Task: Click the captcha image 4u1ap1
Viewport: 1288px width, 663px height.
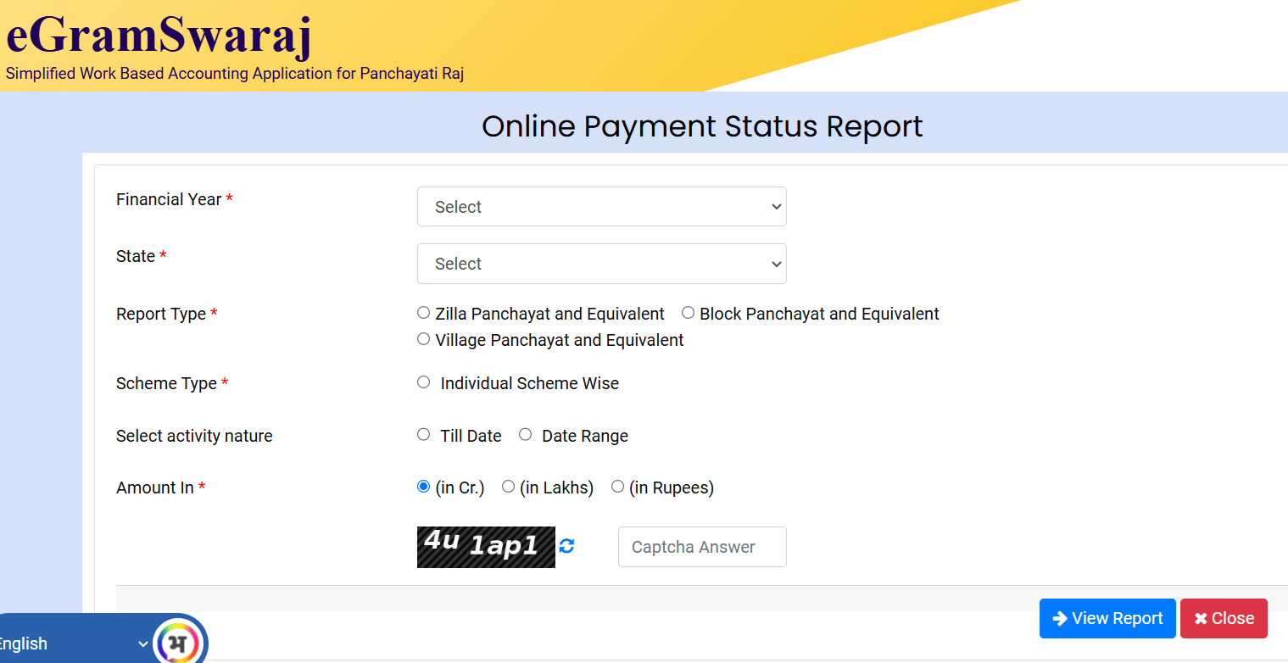Action: point(486,547)
